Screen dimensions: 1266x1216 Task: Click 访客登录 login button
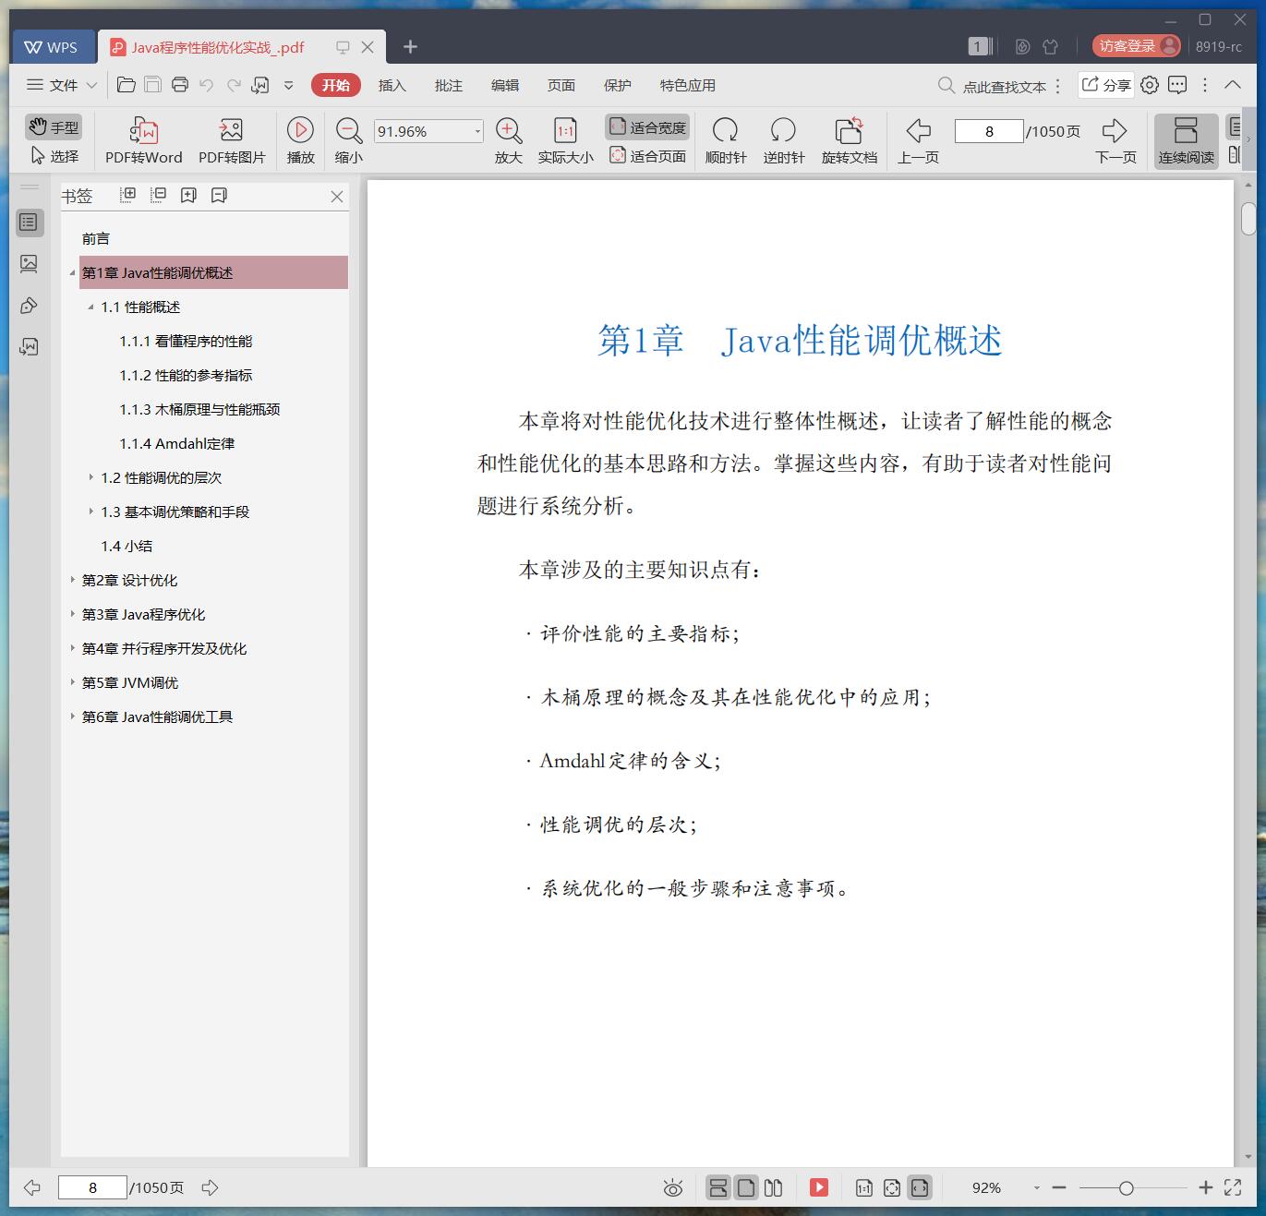(1137, 46)
